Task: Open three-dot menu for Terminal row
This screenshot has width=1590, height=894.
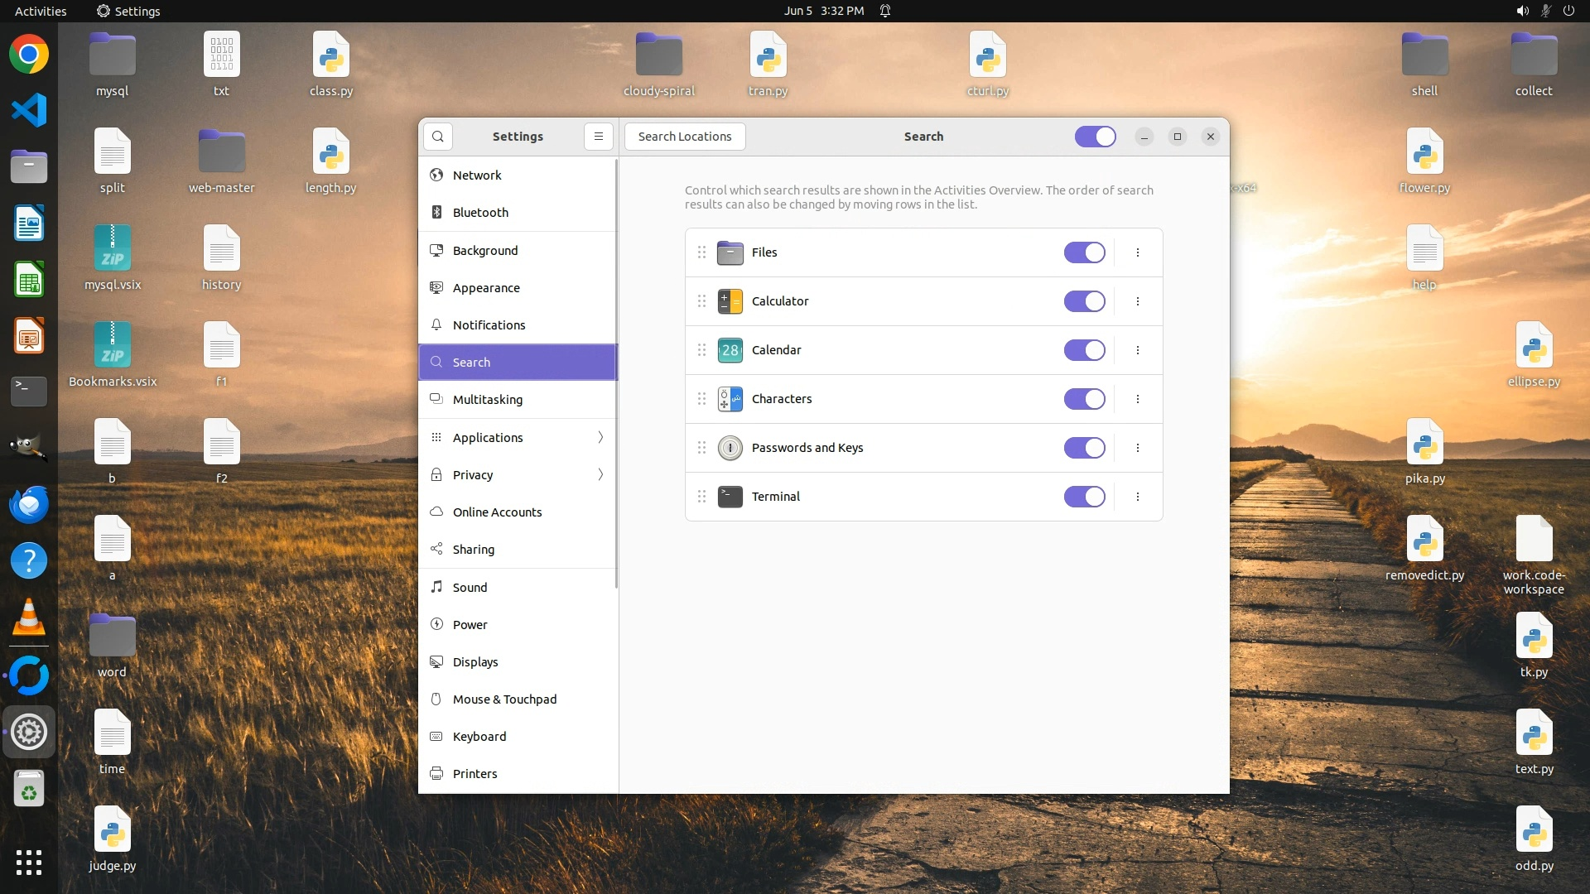Action: [x=1138, y=497]
